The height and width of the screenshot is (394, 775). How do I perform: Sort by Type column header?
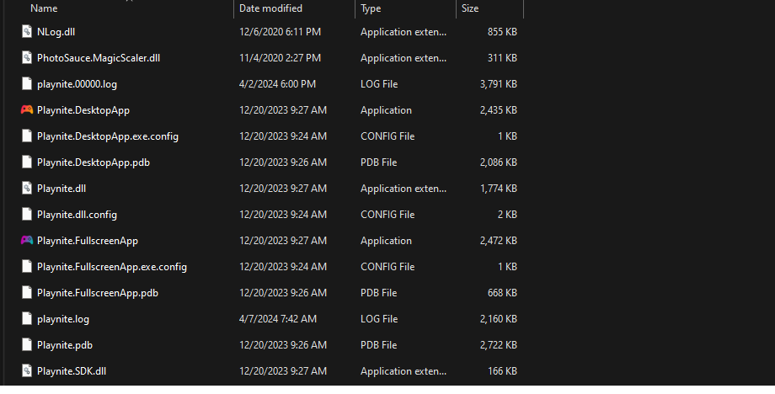(371, 8)
